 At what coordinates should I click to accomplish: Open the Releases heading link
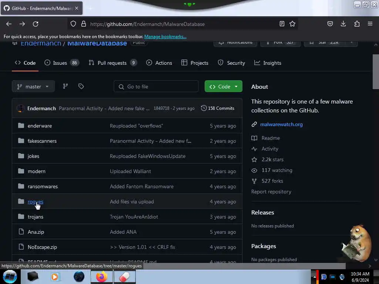click(262, 212)
